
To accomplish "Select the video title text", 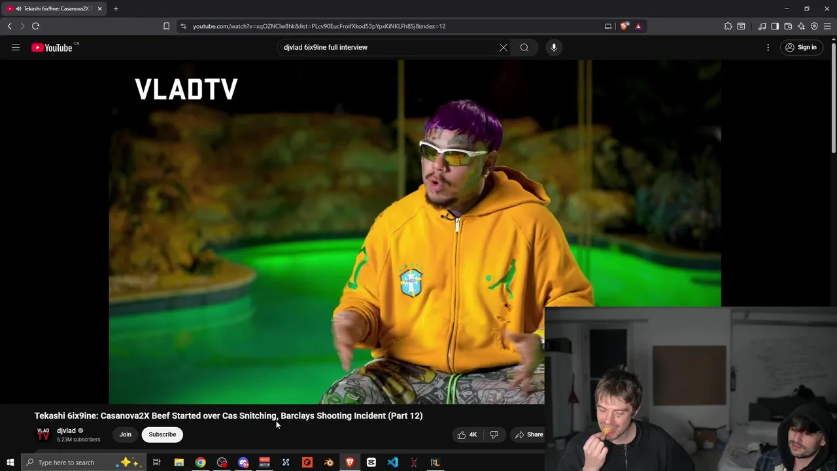I will (228, 415).
